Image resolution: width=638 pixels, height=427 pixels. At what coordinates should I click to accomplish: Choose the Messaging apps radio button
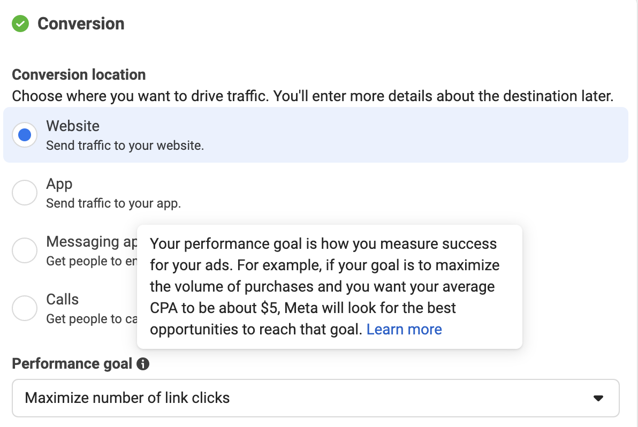pyautogui.click(x=25, y=250)
